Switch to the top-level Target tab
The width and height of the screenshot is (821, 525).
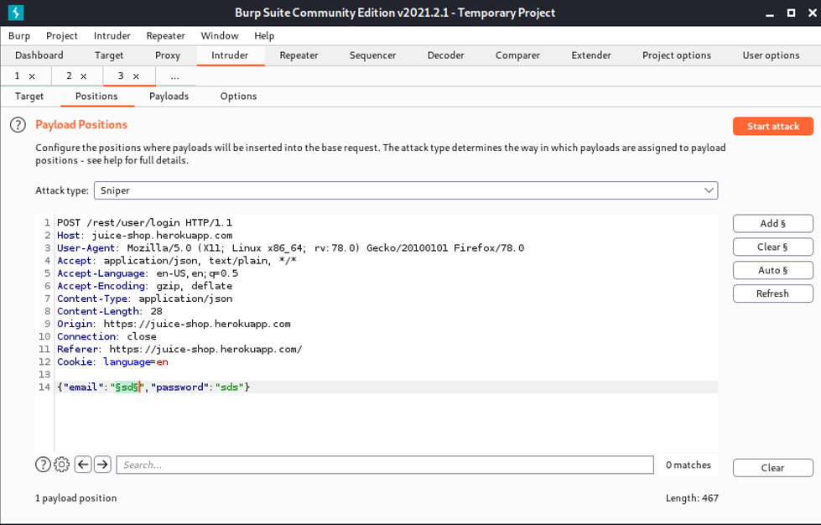109,55
